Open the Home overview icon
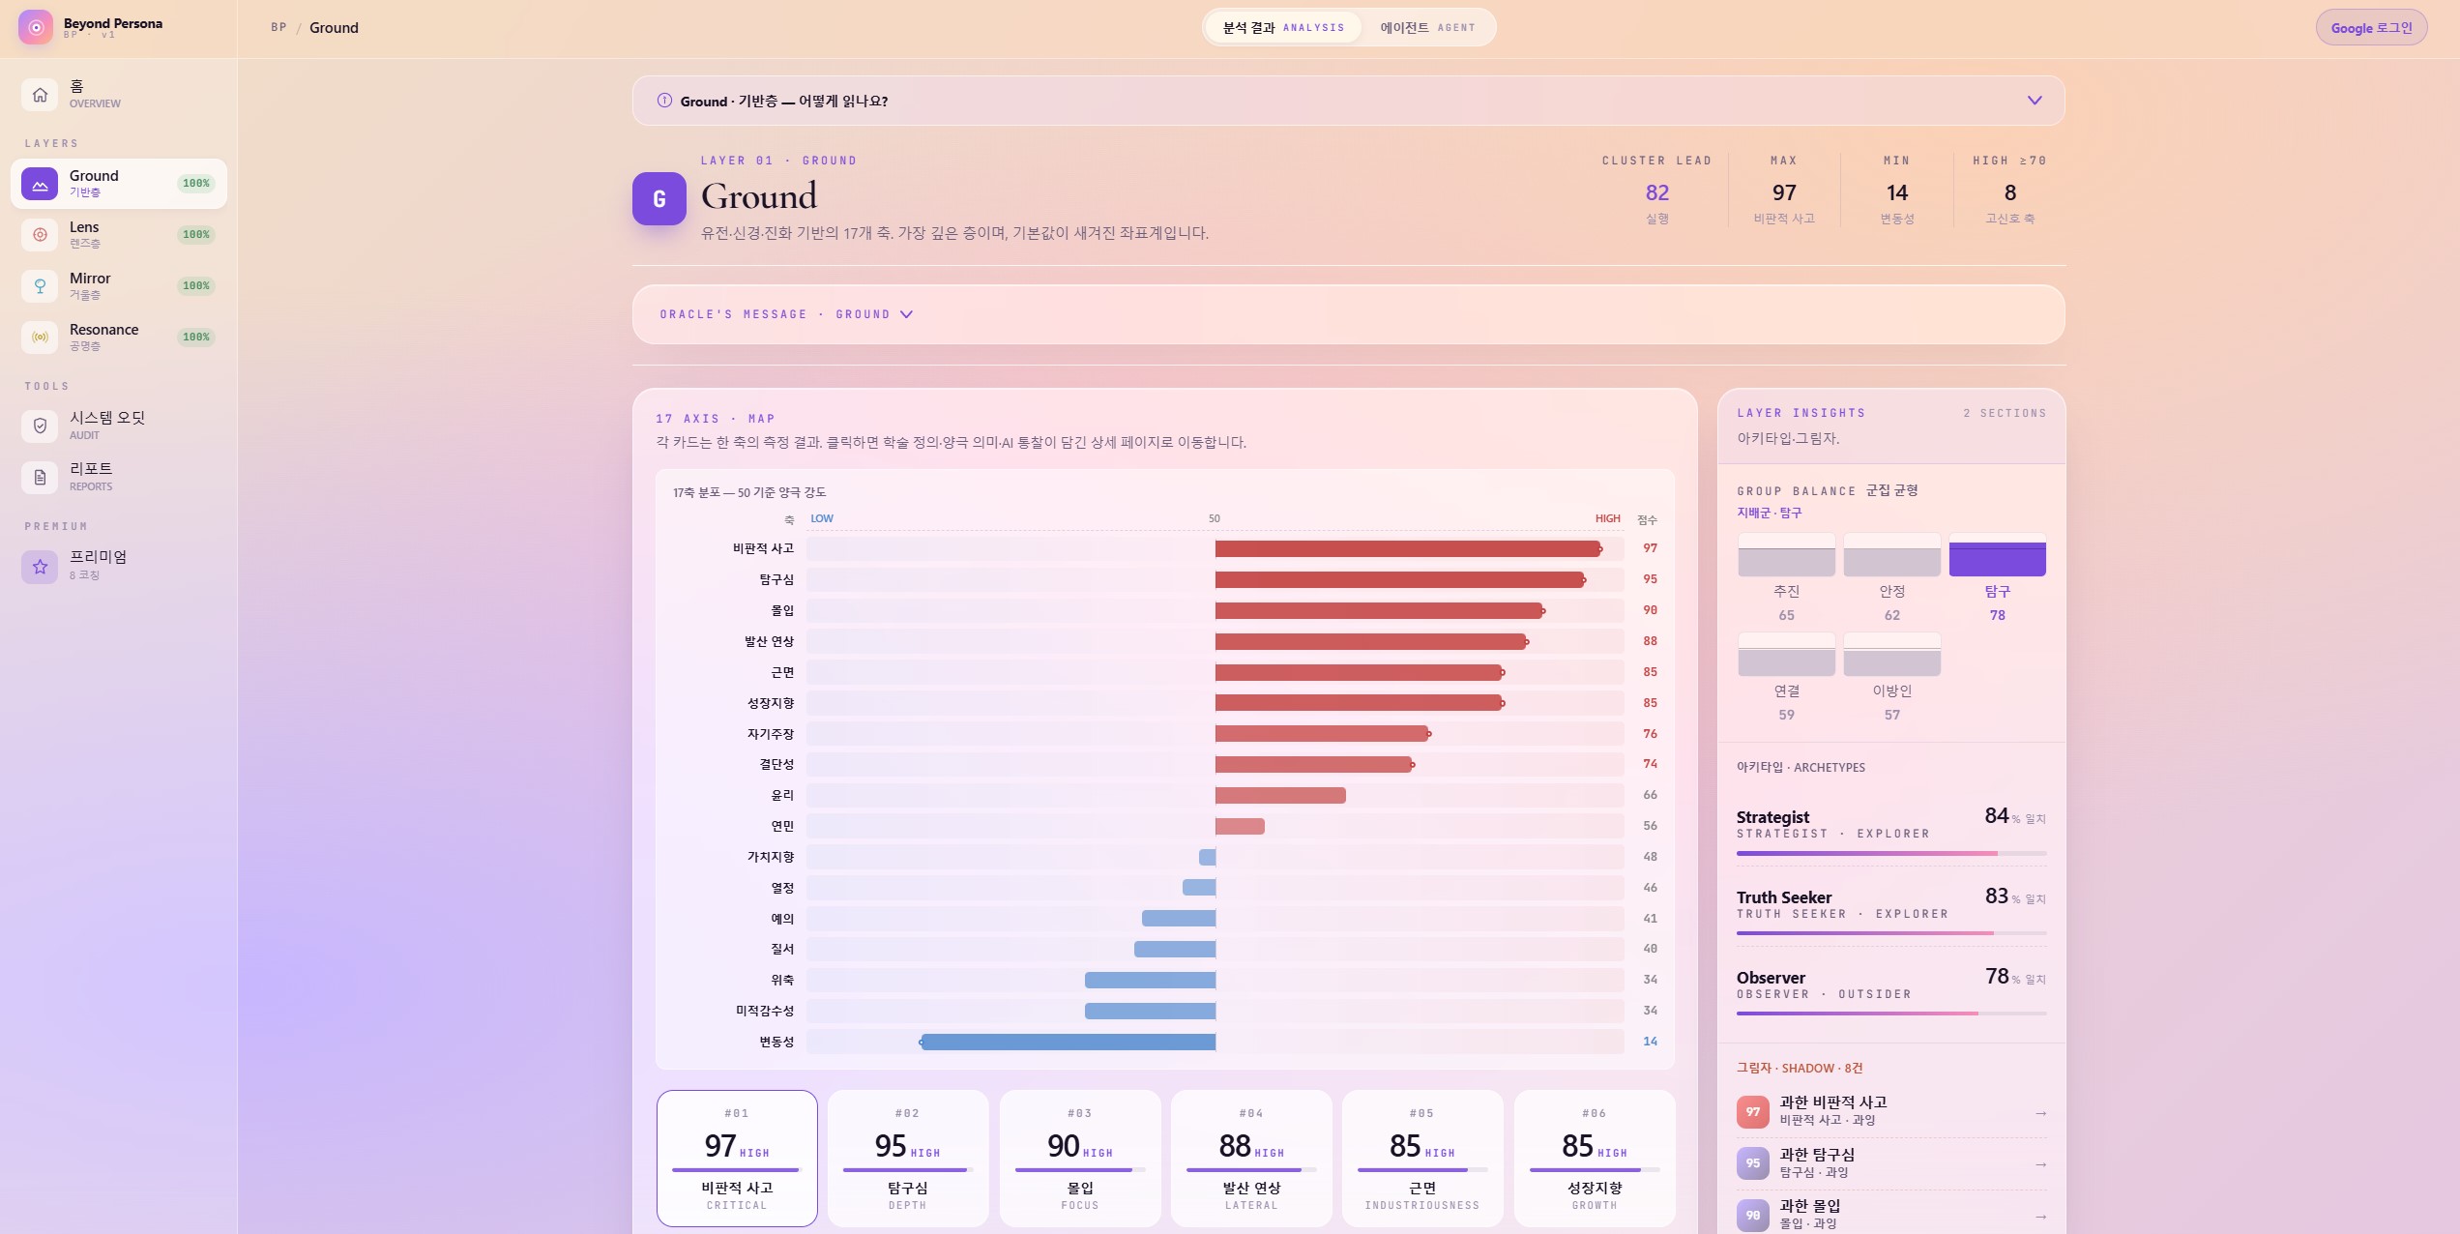The image size is (2460, 1234). pos(40,95)
